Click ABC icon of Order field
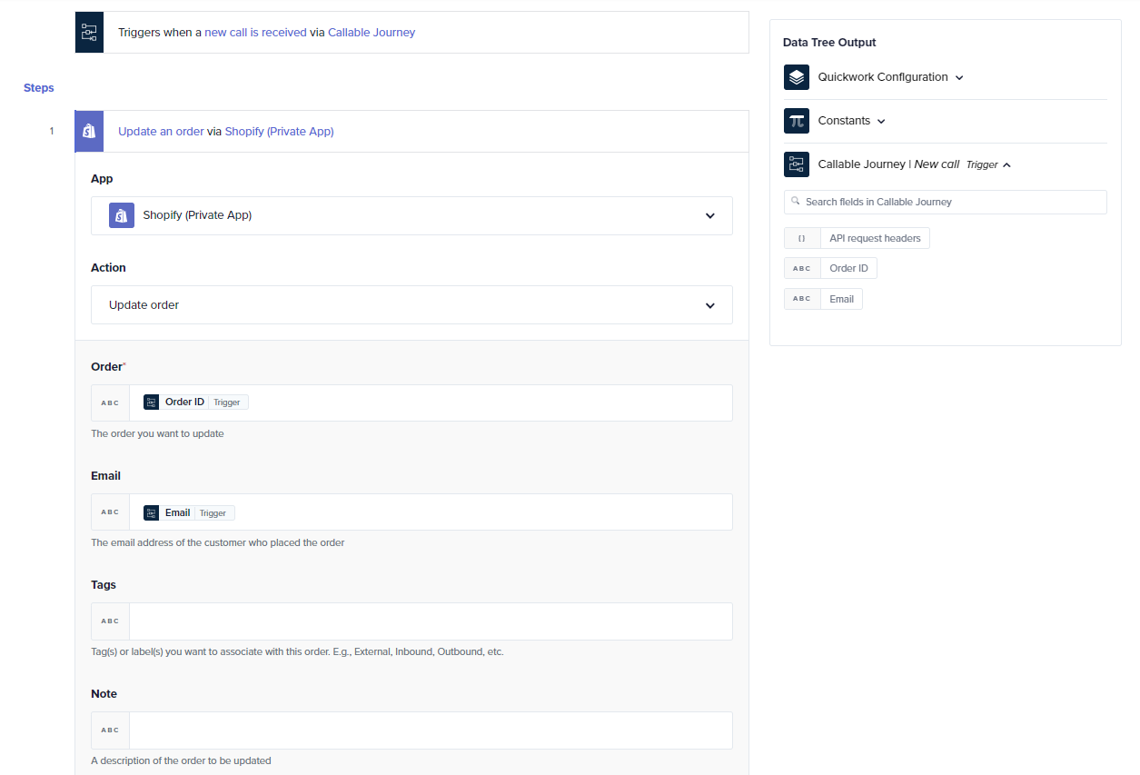The width and height of the screenshot is (1140, 775). (x=110, y=402)
